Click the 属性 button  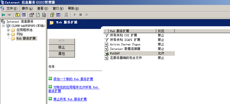click(61, 54)
